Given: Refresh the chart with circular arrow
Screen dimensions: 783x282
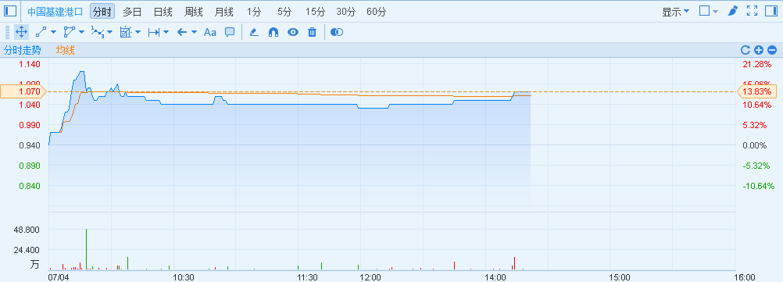Looking at the screenshot, I should tap(745, 50).
